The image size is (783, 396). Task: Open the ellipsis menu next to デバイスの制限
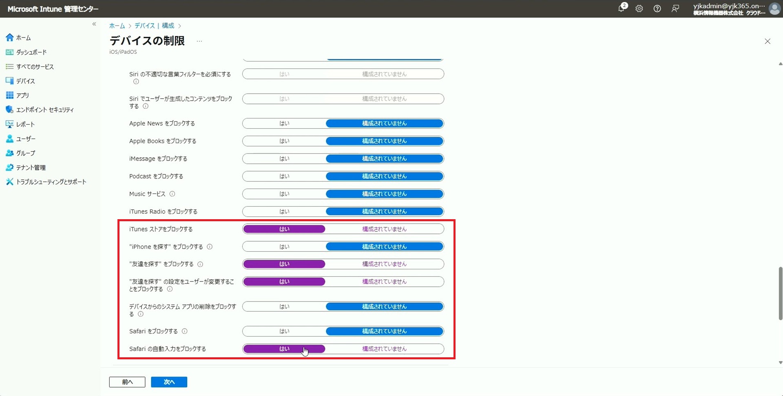tap(199, 41)
